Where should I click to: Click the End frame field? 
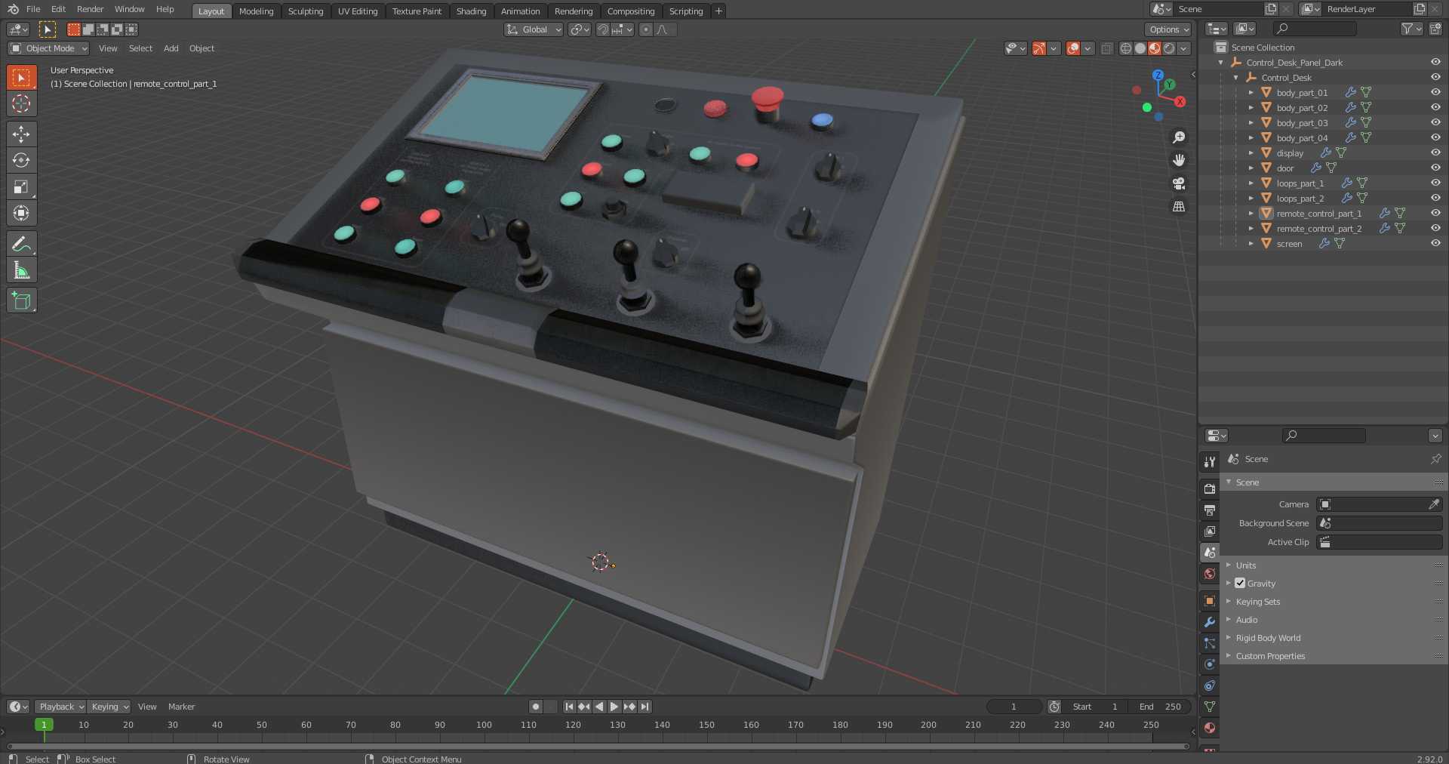click(x=1161, y=707)
